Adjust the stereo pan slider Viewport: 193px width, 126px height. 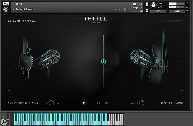[158, 11]
